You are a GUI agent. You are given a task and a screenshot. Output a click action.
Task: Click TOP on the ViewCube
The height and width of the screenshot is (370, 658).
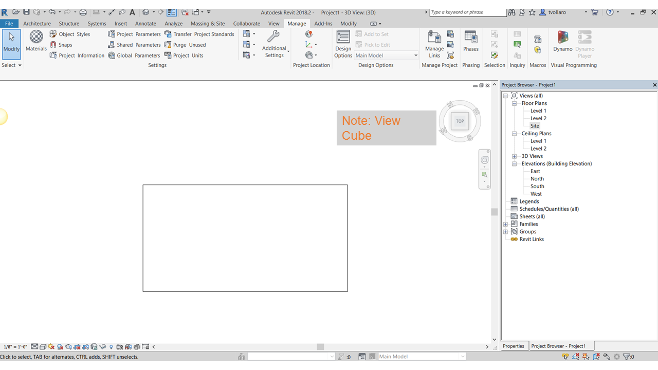coord(459,121)
